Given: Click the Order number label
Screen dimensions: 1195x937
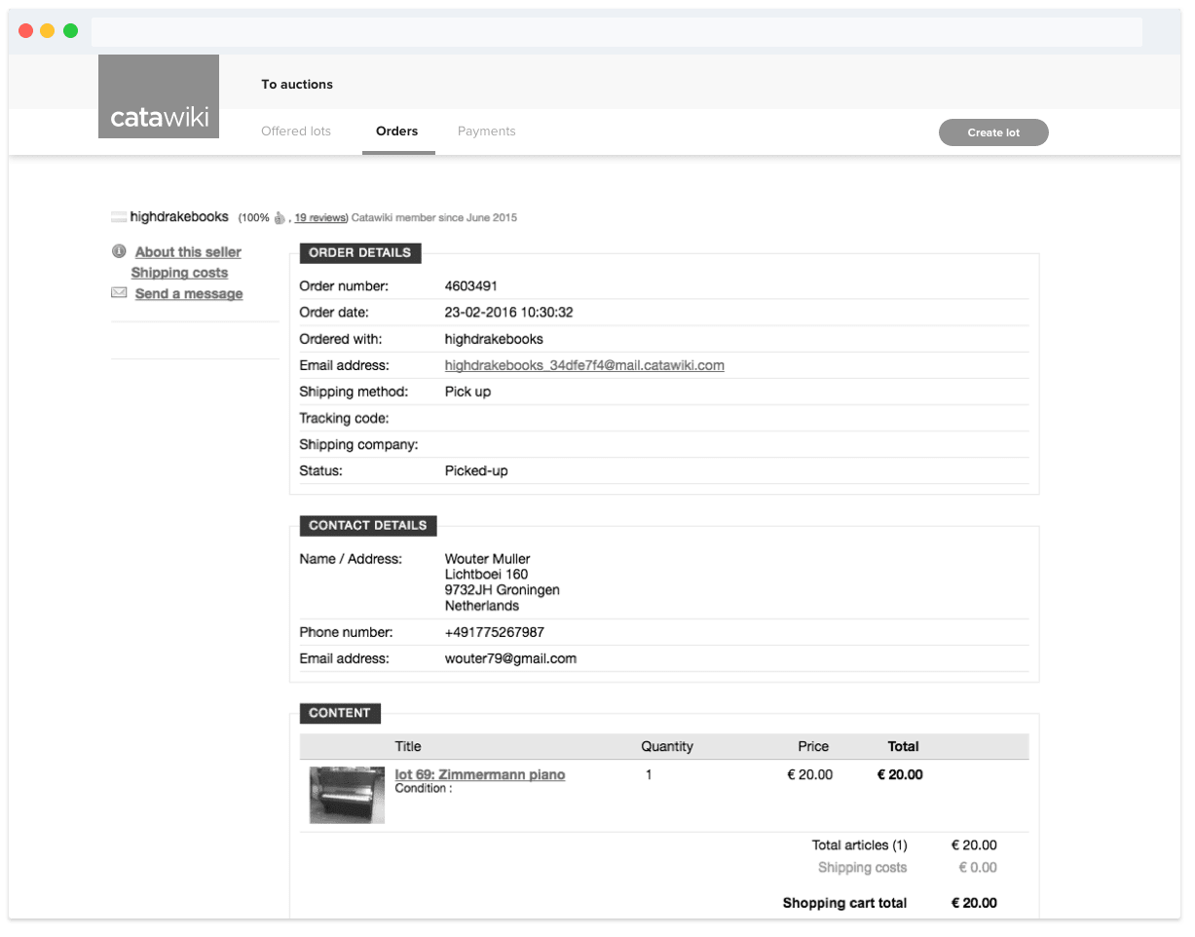Looking at the screenshot, I should [x=344, y=286].
